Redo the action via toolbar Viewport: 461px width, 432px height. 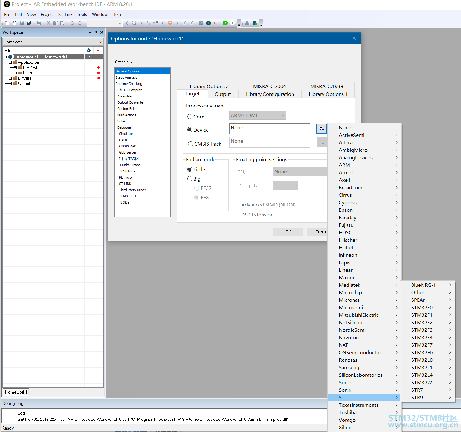[x=80, y=23]
